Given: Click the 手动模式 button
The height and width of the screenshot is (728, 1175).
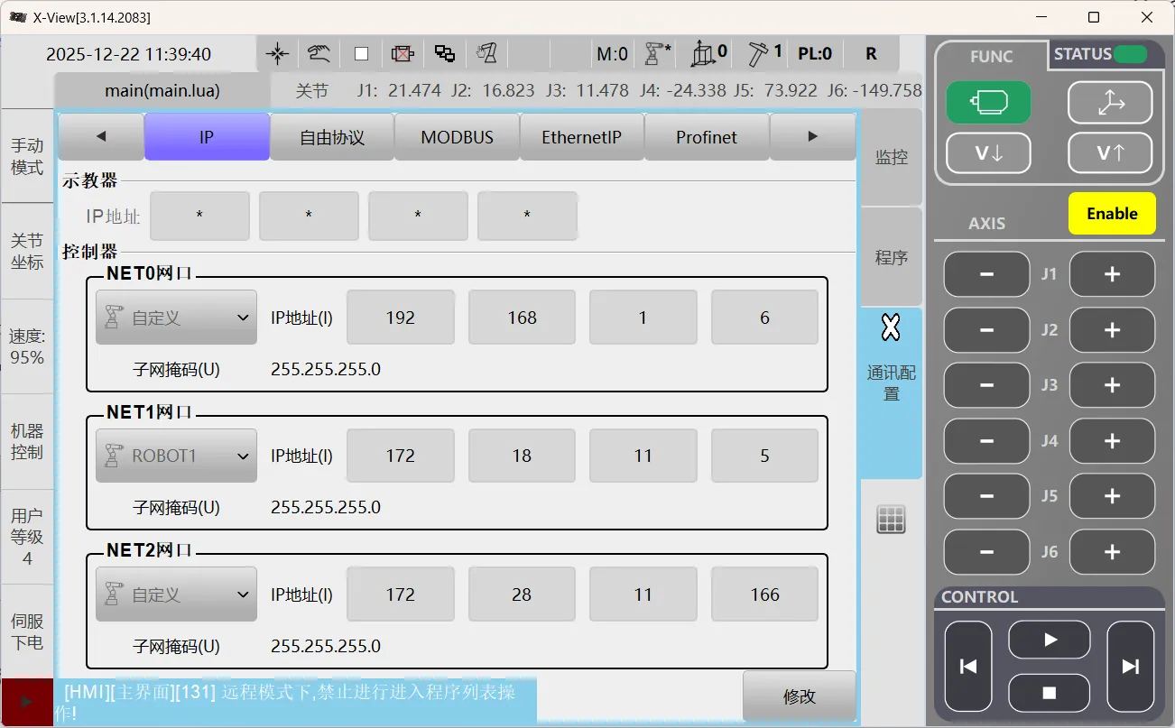Looking at the screenshot, I should pyautogui.click(x=27, y=156).
